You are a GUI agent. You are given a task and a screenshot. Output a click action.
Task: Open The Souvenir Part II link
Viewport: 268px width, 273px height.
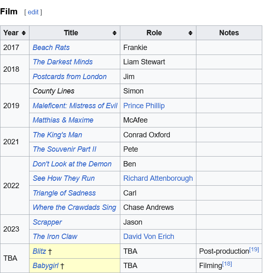pos(65,149)
